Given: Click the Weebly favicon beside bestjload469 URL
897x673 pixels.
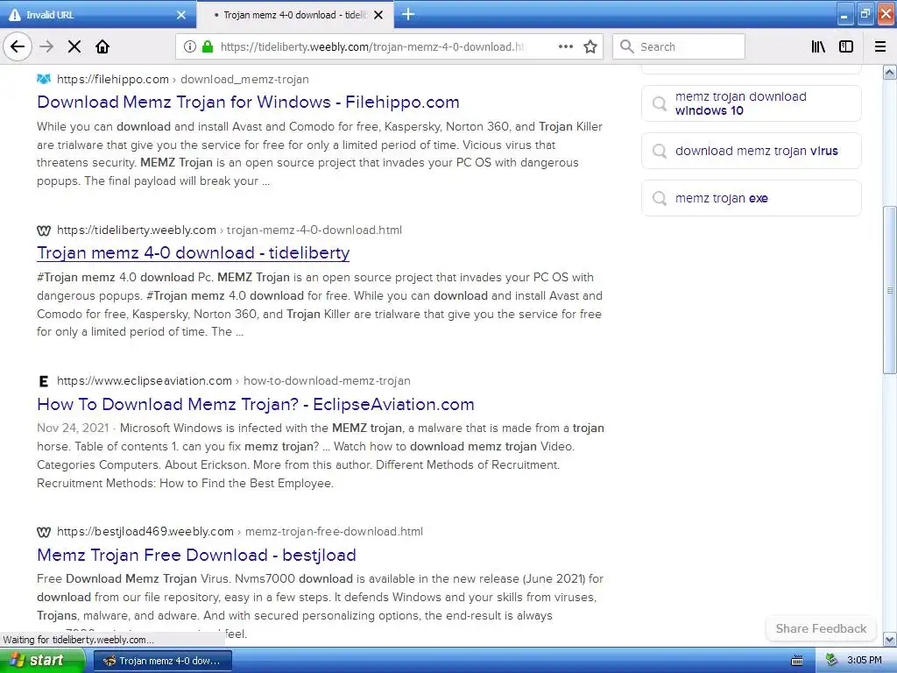Looking at the screenshot, I should [x=44, y=532].
